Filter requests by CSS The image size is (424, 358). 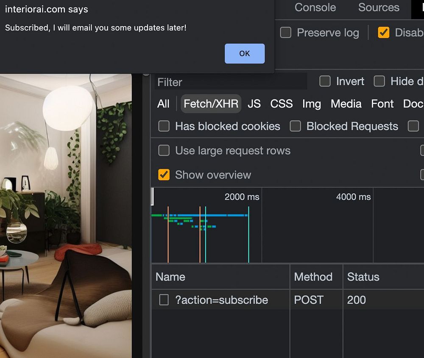pyautogui.click(x=281, y=104)
